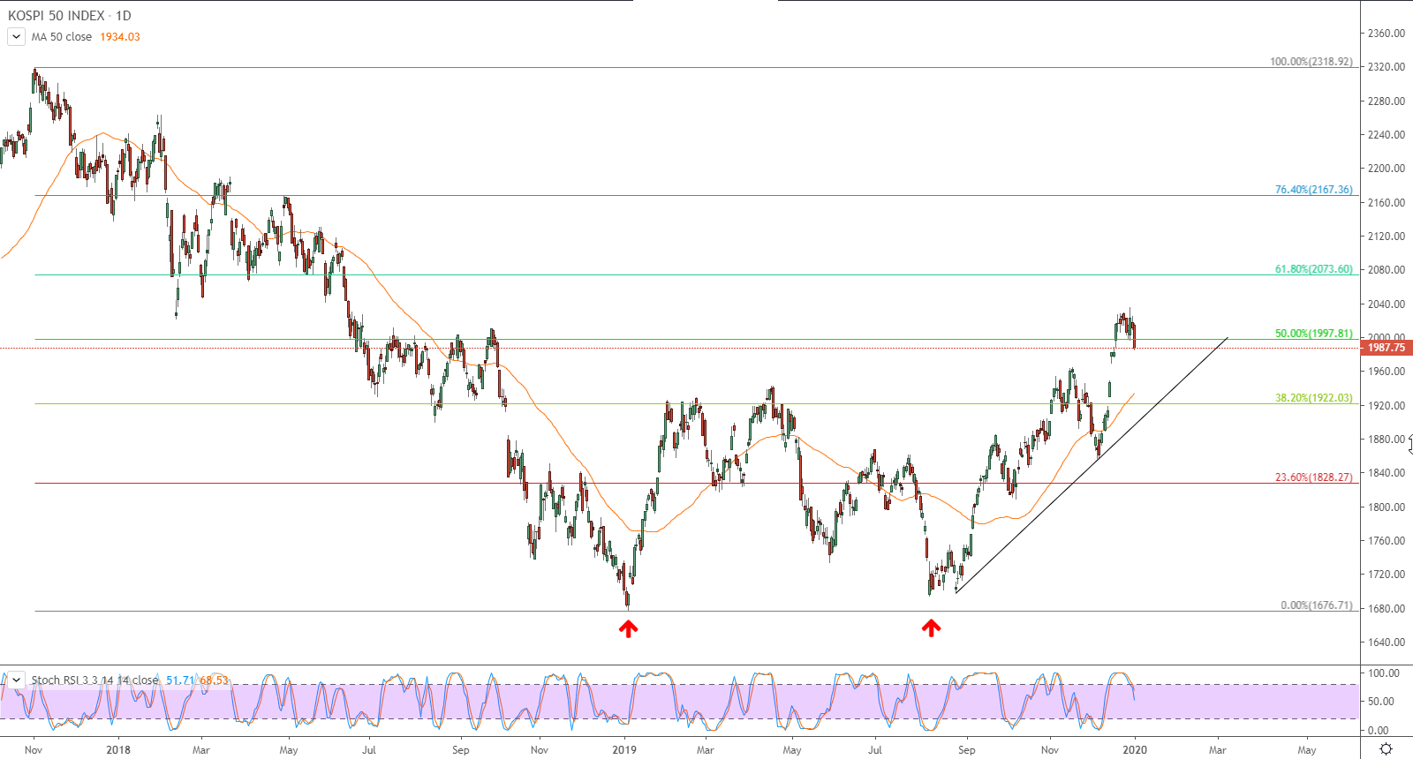
Task: Click the 2019 time axis label
Action: [624, 750]
